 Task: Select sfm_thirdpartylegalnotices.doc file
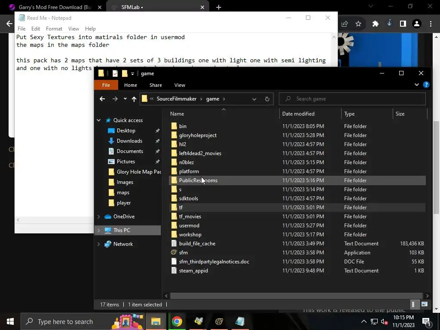214,262
